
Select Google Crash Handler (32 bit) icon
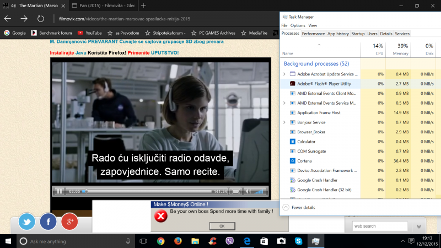pyautogui.click(x=293, y=190)
